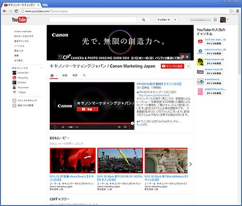Reload the page using browser refresh icon

[x=16, y=11]
